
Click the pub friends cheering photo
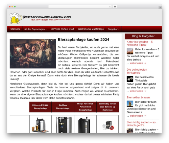pos(33,54)
